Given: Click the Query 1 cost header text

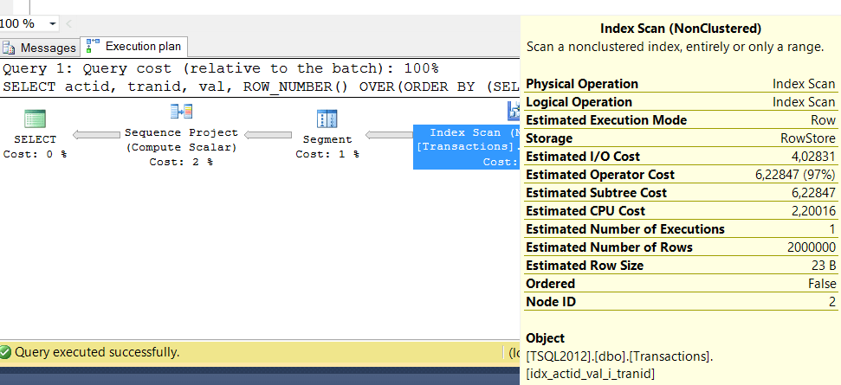Looking at the screenshot, I should 221,68.
